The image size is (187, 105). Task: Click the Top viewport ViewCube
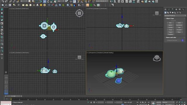(79, 13)
